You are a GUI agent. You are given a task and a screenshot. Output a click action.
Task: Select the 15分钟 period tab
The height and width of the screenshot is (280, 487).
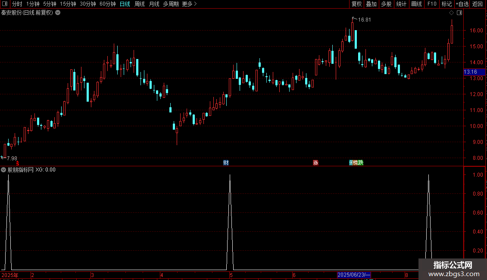(x=68, y=4)
